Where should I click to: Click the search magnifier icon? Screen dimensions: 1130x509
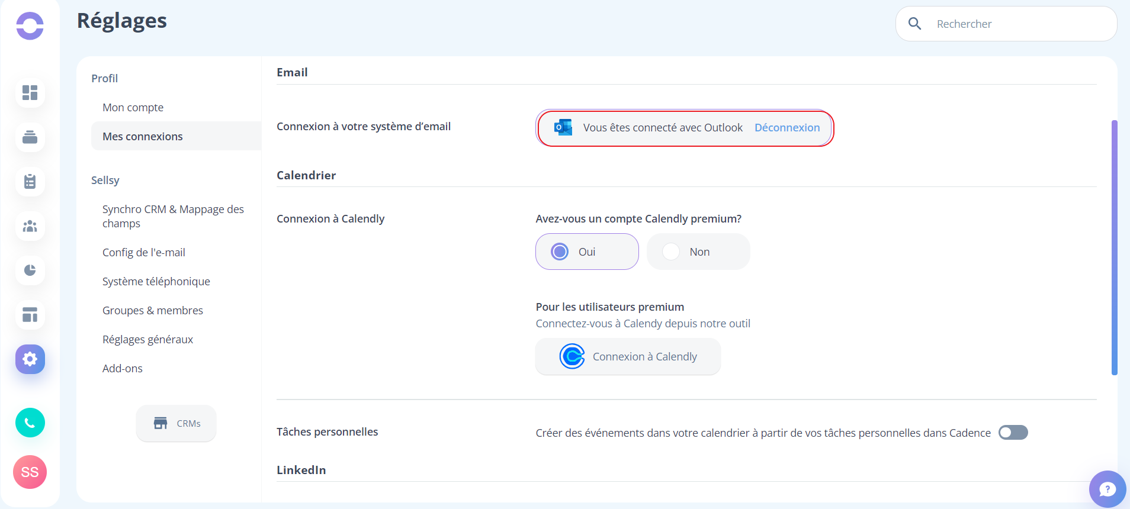coord(914,24)
